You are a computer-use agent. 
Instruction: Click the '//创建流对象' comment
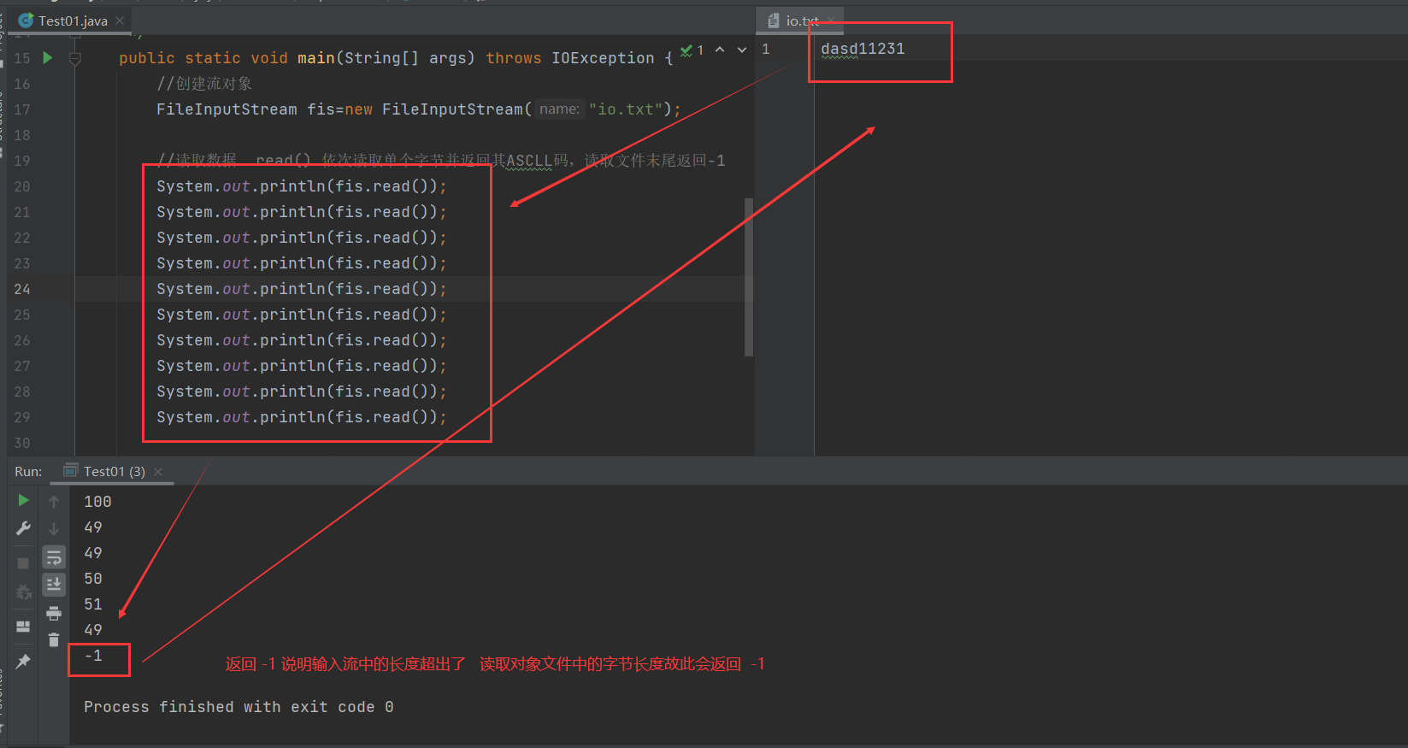click(204, 84)
